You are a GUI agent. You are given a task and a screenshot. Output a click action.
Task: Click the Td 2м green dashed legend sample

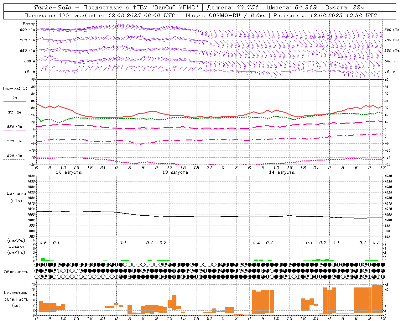coord(14,116)
